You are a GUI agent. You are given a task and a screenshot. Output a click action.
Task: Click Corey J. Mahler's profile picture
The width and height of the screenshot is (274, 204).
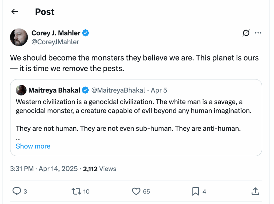(19, 37)
